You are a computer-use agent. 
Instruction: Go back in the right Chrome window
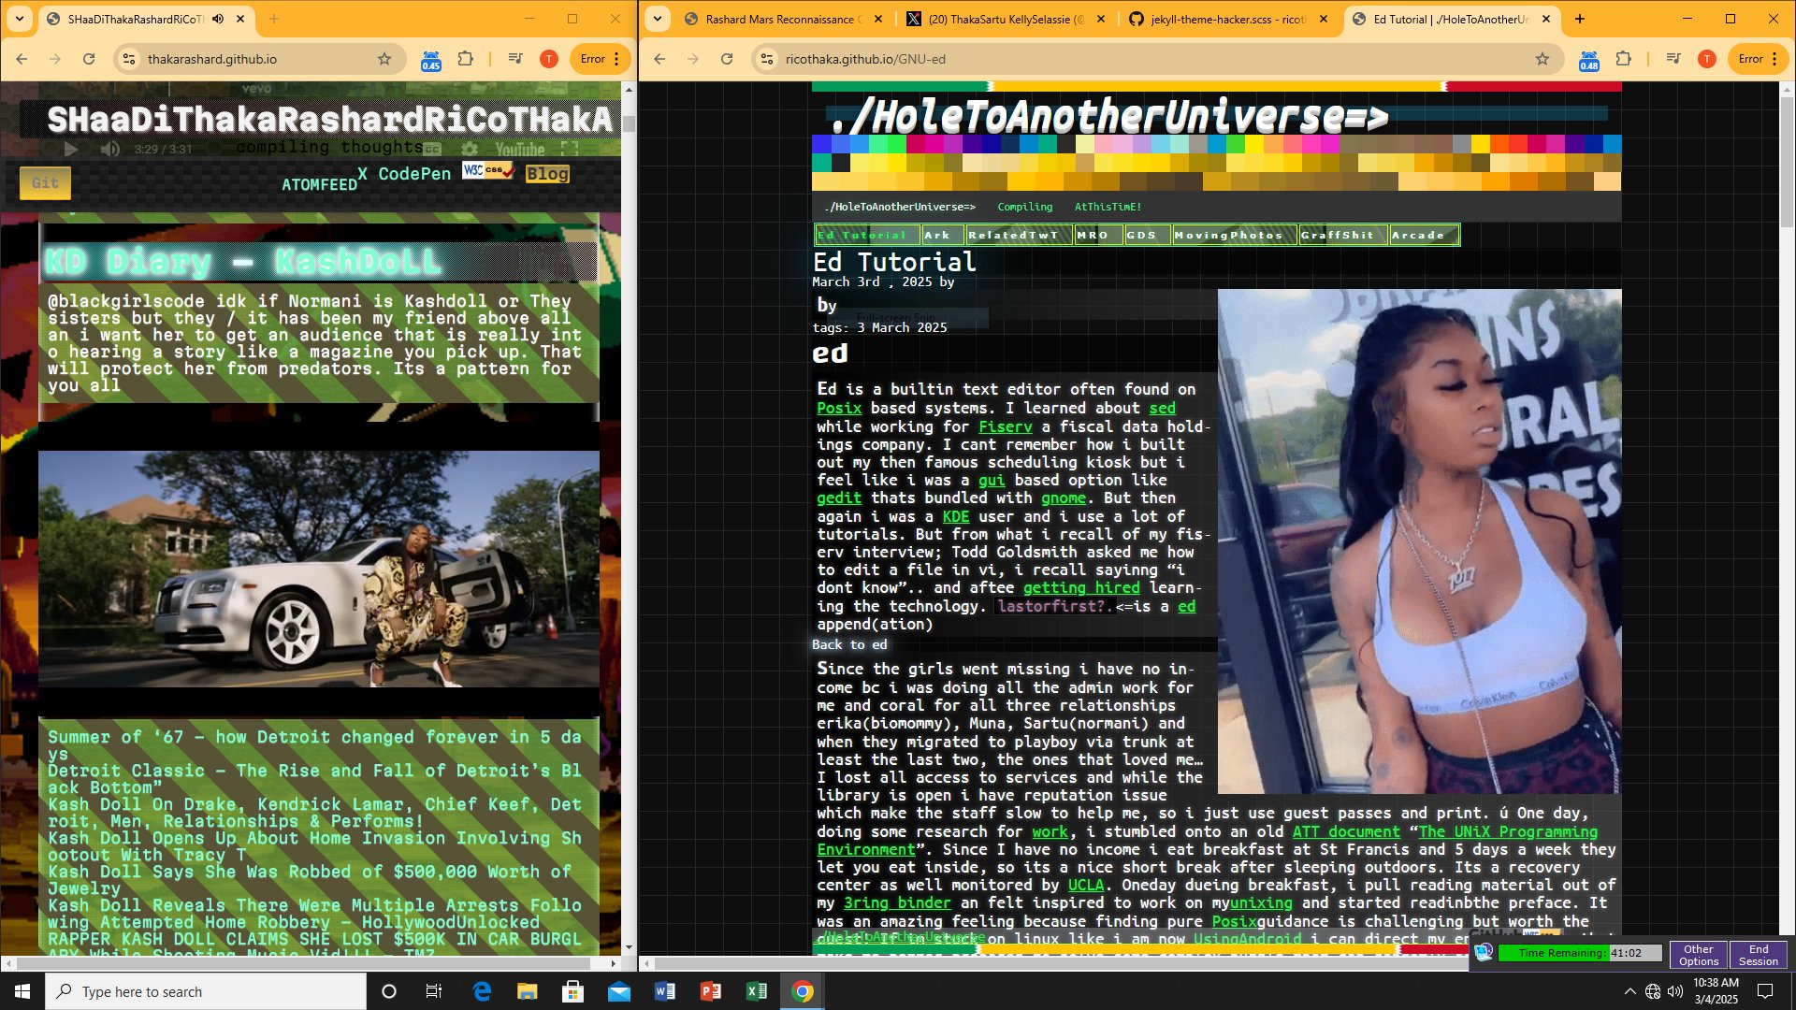point(659,59)
